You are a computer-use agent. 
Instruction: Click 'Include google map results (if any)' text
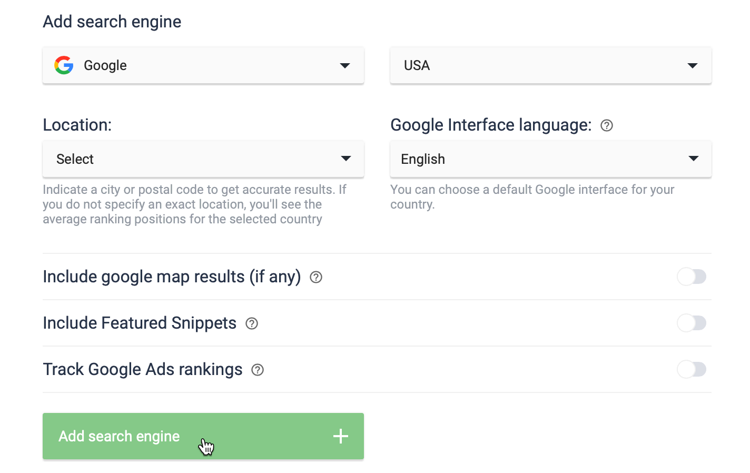click(x=172, y=277)
